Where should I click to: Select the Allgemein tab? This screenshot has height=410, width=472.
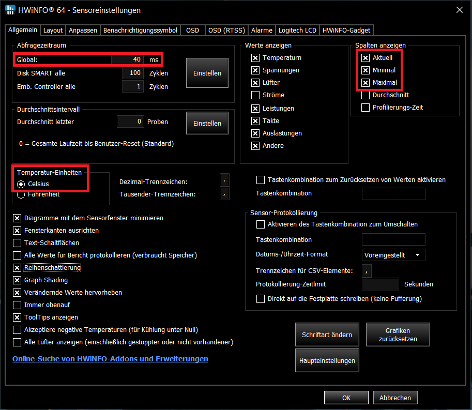coord(23,30)
